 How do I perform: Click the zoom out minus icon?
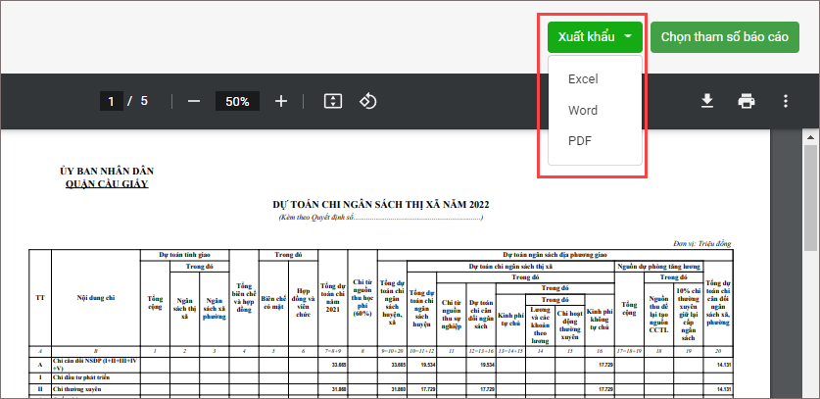pos(193,101)
